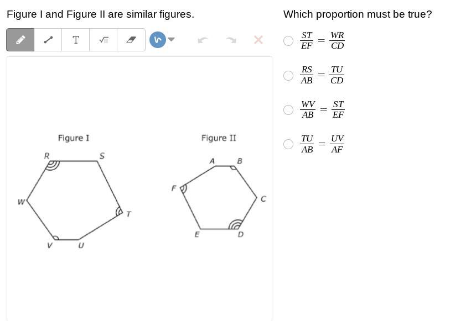The width and height of the screenshot is (476, 321).
Task: Pick the WV/AB = ST/EF choice
Action: [288, 110]
